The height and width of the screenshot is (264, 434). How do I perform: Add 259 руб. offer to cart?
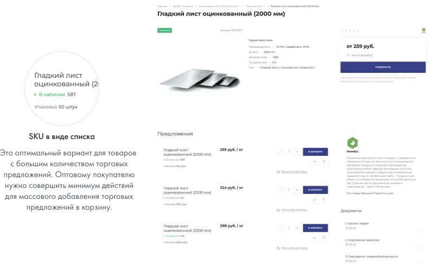[315, 152]
